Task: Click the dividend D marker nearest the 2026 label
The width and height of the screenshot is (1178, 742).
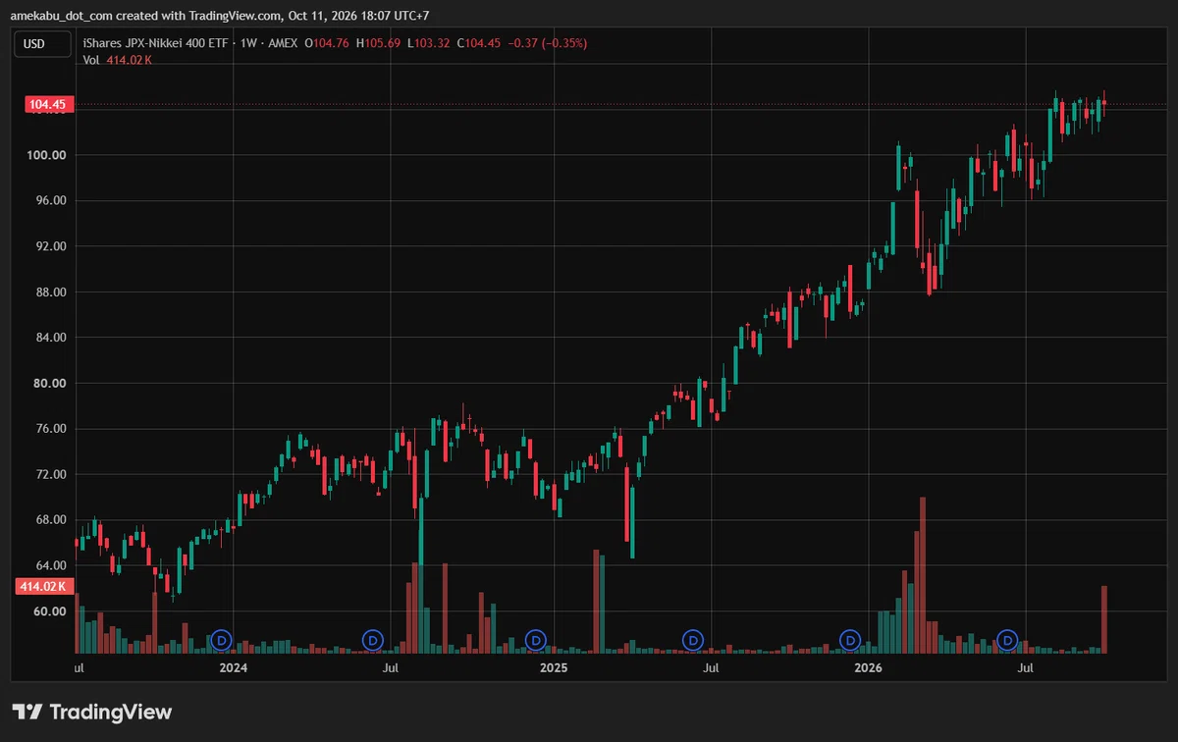Action: point(851,640)
